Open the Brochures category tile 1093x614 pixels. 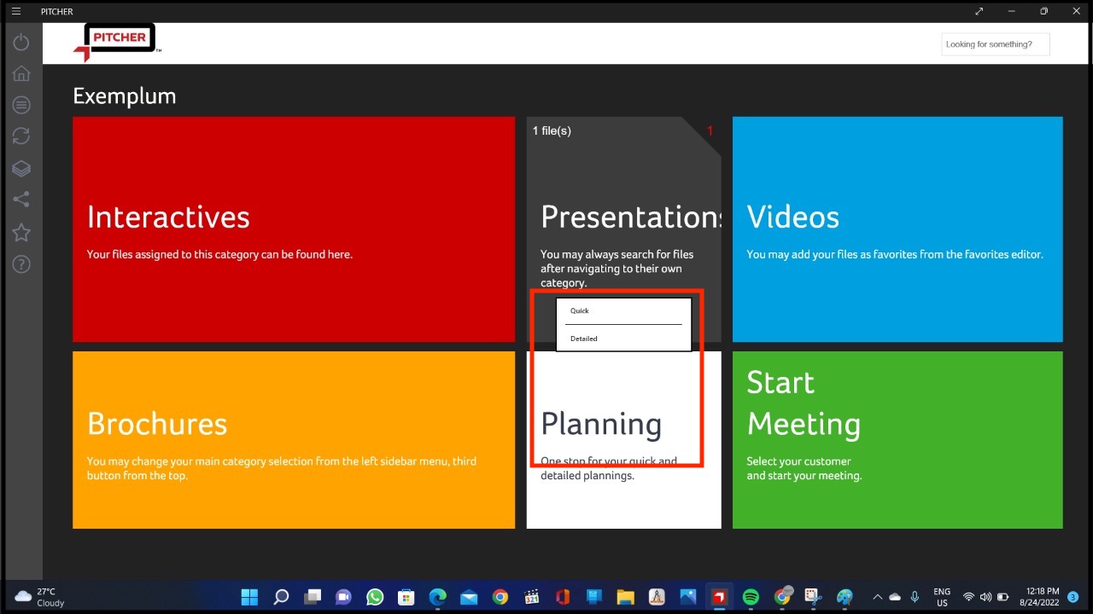[x=293, y=439]
